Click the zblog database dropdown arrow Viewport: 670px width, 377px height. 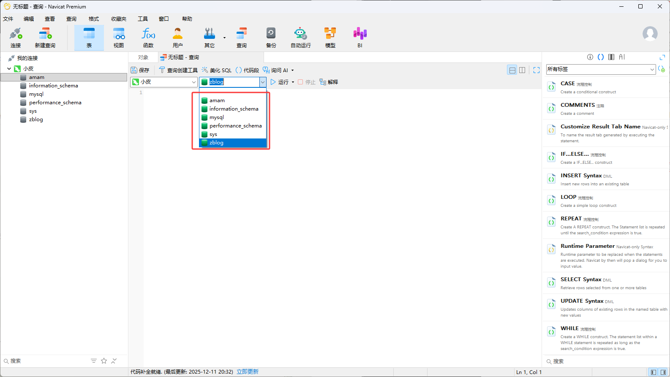pyautogui.click(x=263, y=82)
